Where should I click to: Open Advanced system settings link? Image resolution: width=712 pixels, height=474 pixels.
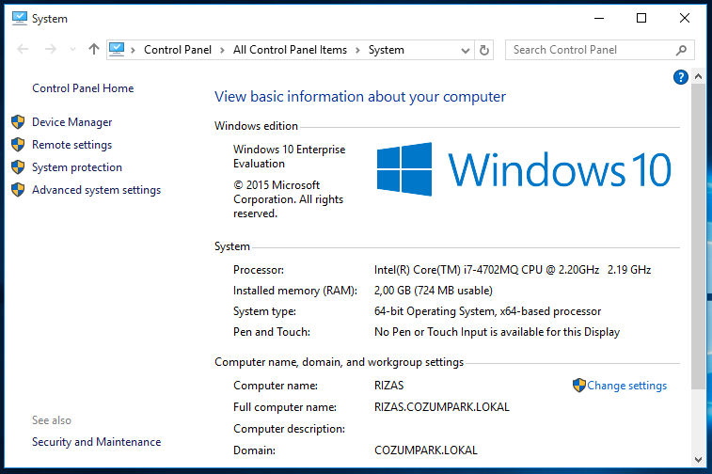[96, 190]
